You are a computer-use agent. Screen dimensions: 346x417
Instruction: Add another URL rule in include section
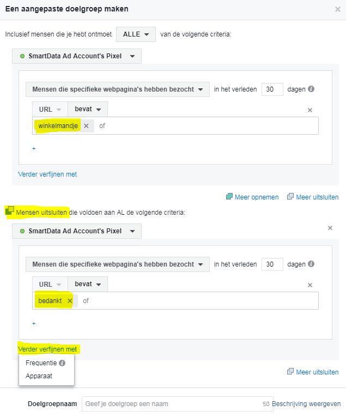pos(34,148)
